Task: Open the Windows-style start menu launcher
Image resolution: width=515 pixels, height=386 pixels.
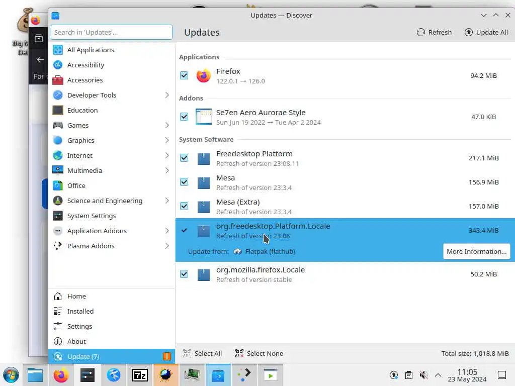Action: pos(11,375)
